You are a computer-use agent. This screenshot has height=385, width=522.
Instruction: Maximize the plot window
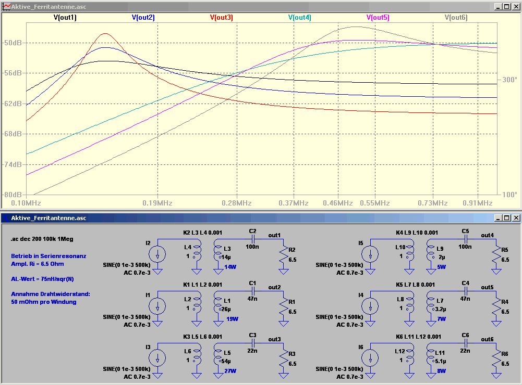tap(507, 7)
